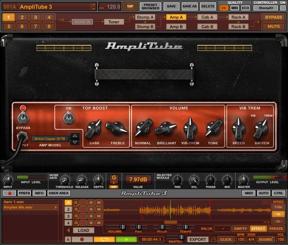Click the Preset Browser button
The height and width of the screenshot is (245, 288).
(150, 6)
